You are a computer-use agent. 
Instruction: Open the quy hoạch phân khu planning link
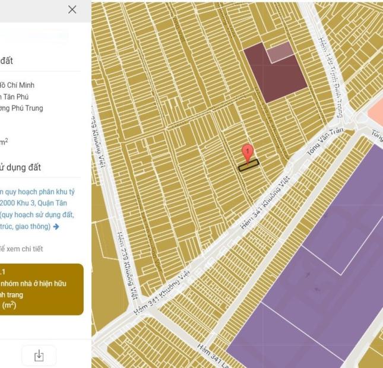(x=37, y=209)
